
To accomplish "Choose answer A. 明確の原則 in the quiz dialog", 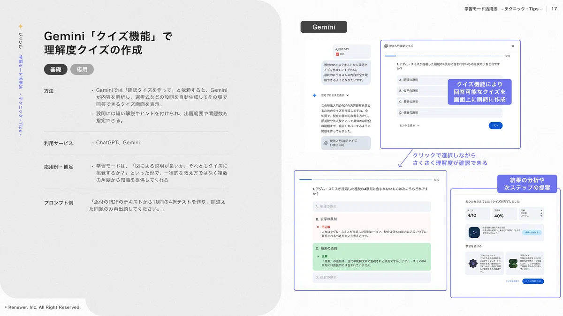I will point(450,80).
